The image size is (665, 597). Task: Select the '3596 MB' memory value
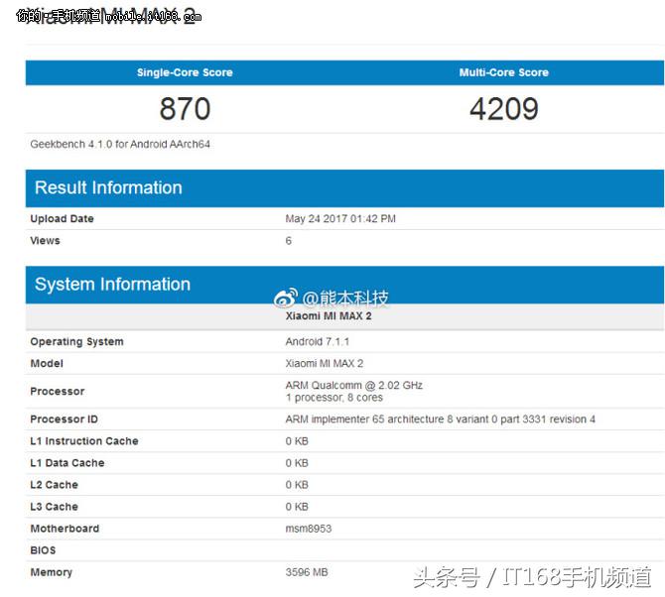[307, 572]
